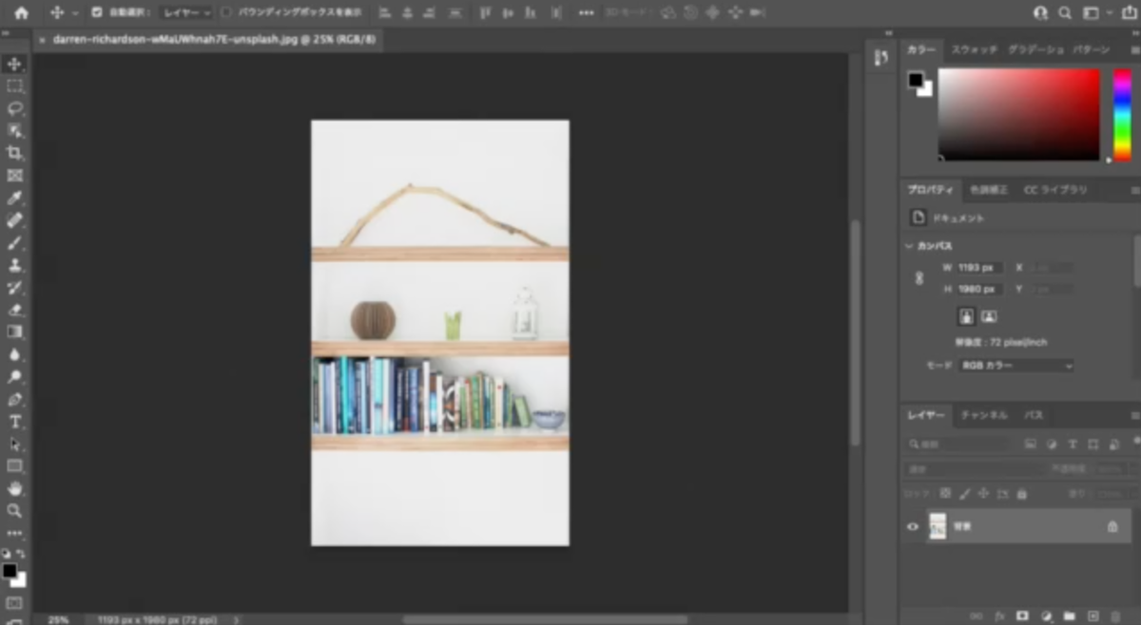Open the レイヤー auto-select dropdown

(184, 13)
